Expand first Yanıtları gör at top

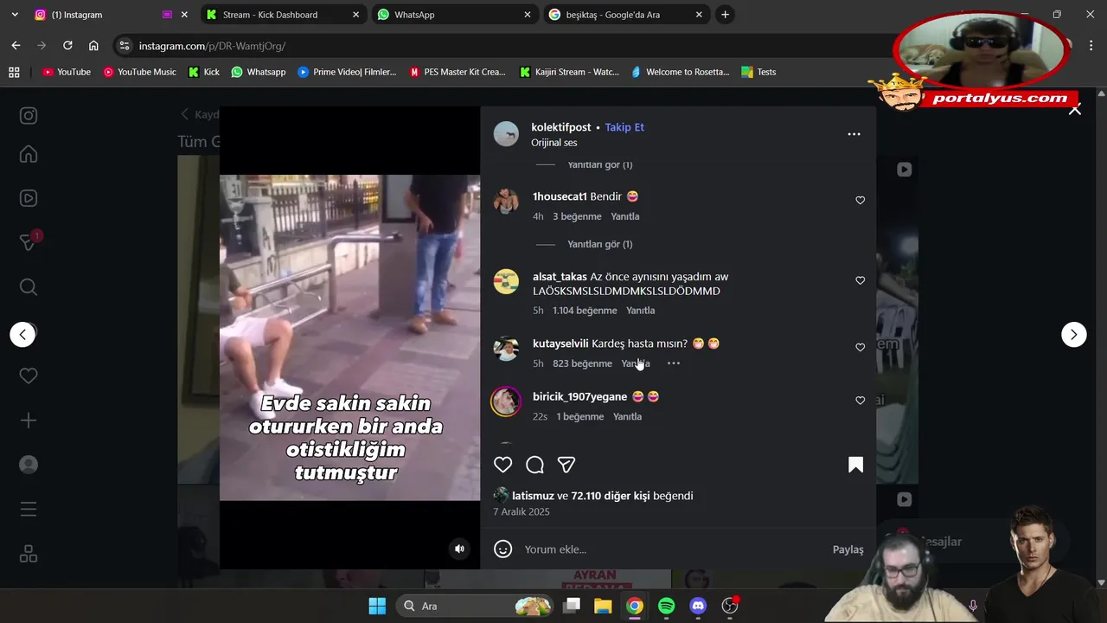coord(599,164)
